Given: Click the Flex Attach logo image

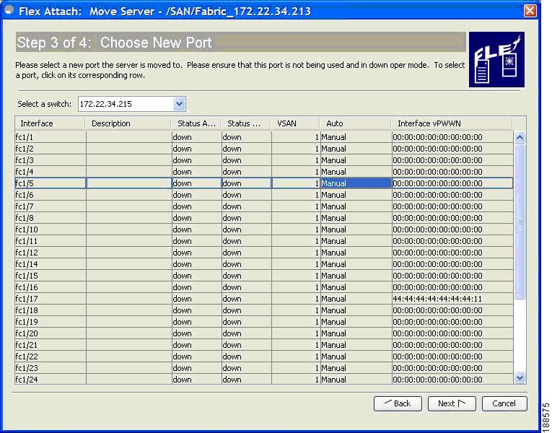Looking at the screenshot, I should 496,59.
